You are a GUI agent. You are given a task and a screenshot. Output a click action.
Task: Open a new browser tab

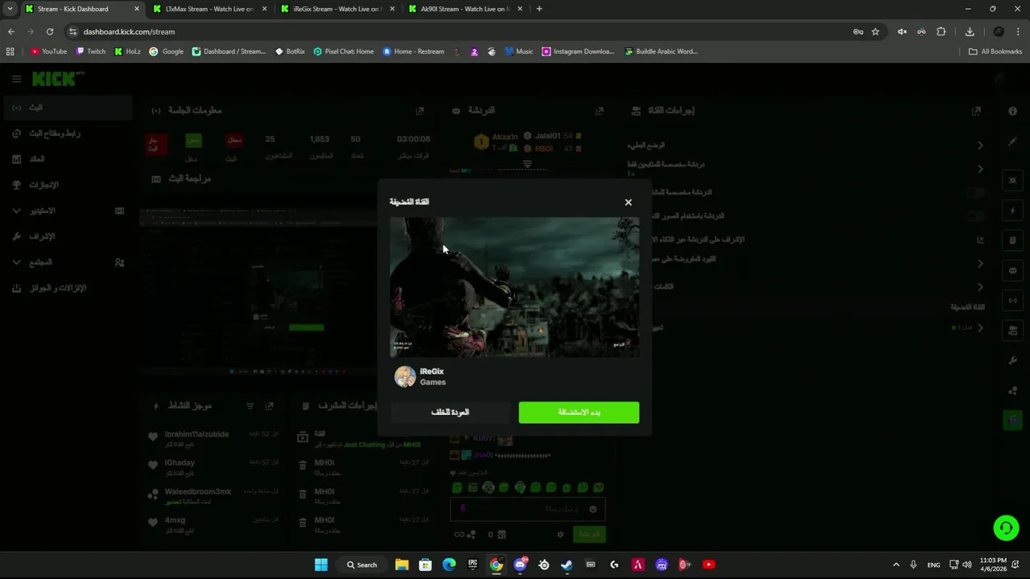tap(539, 9)
